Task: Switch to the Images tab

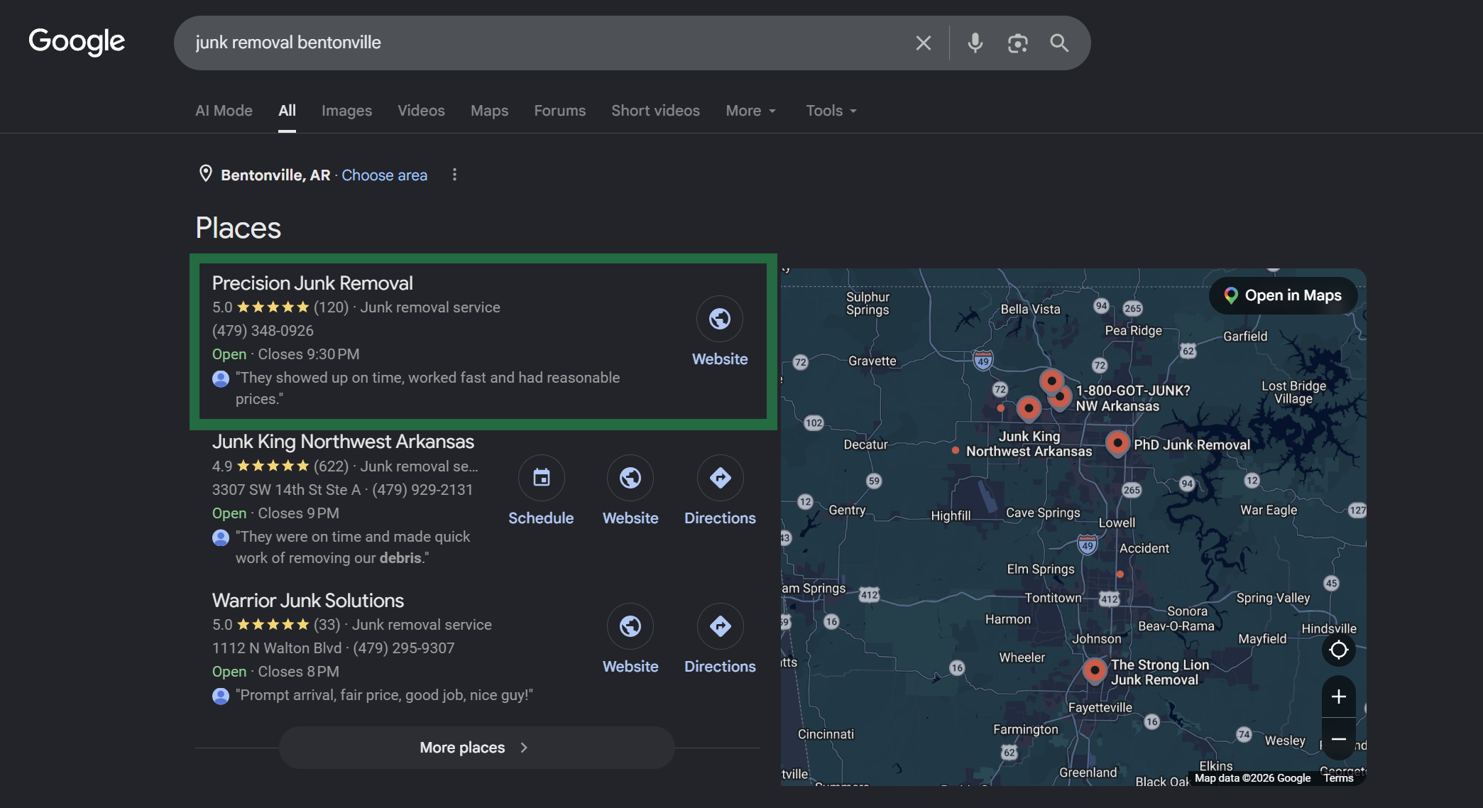Action: [346, 111]
